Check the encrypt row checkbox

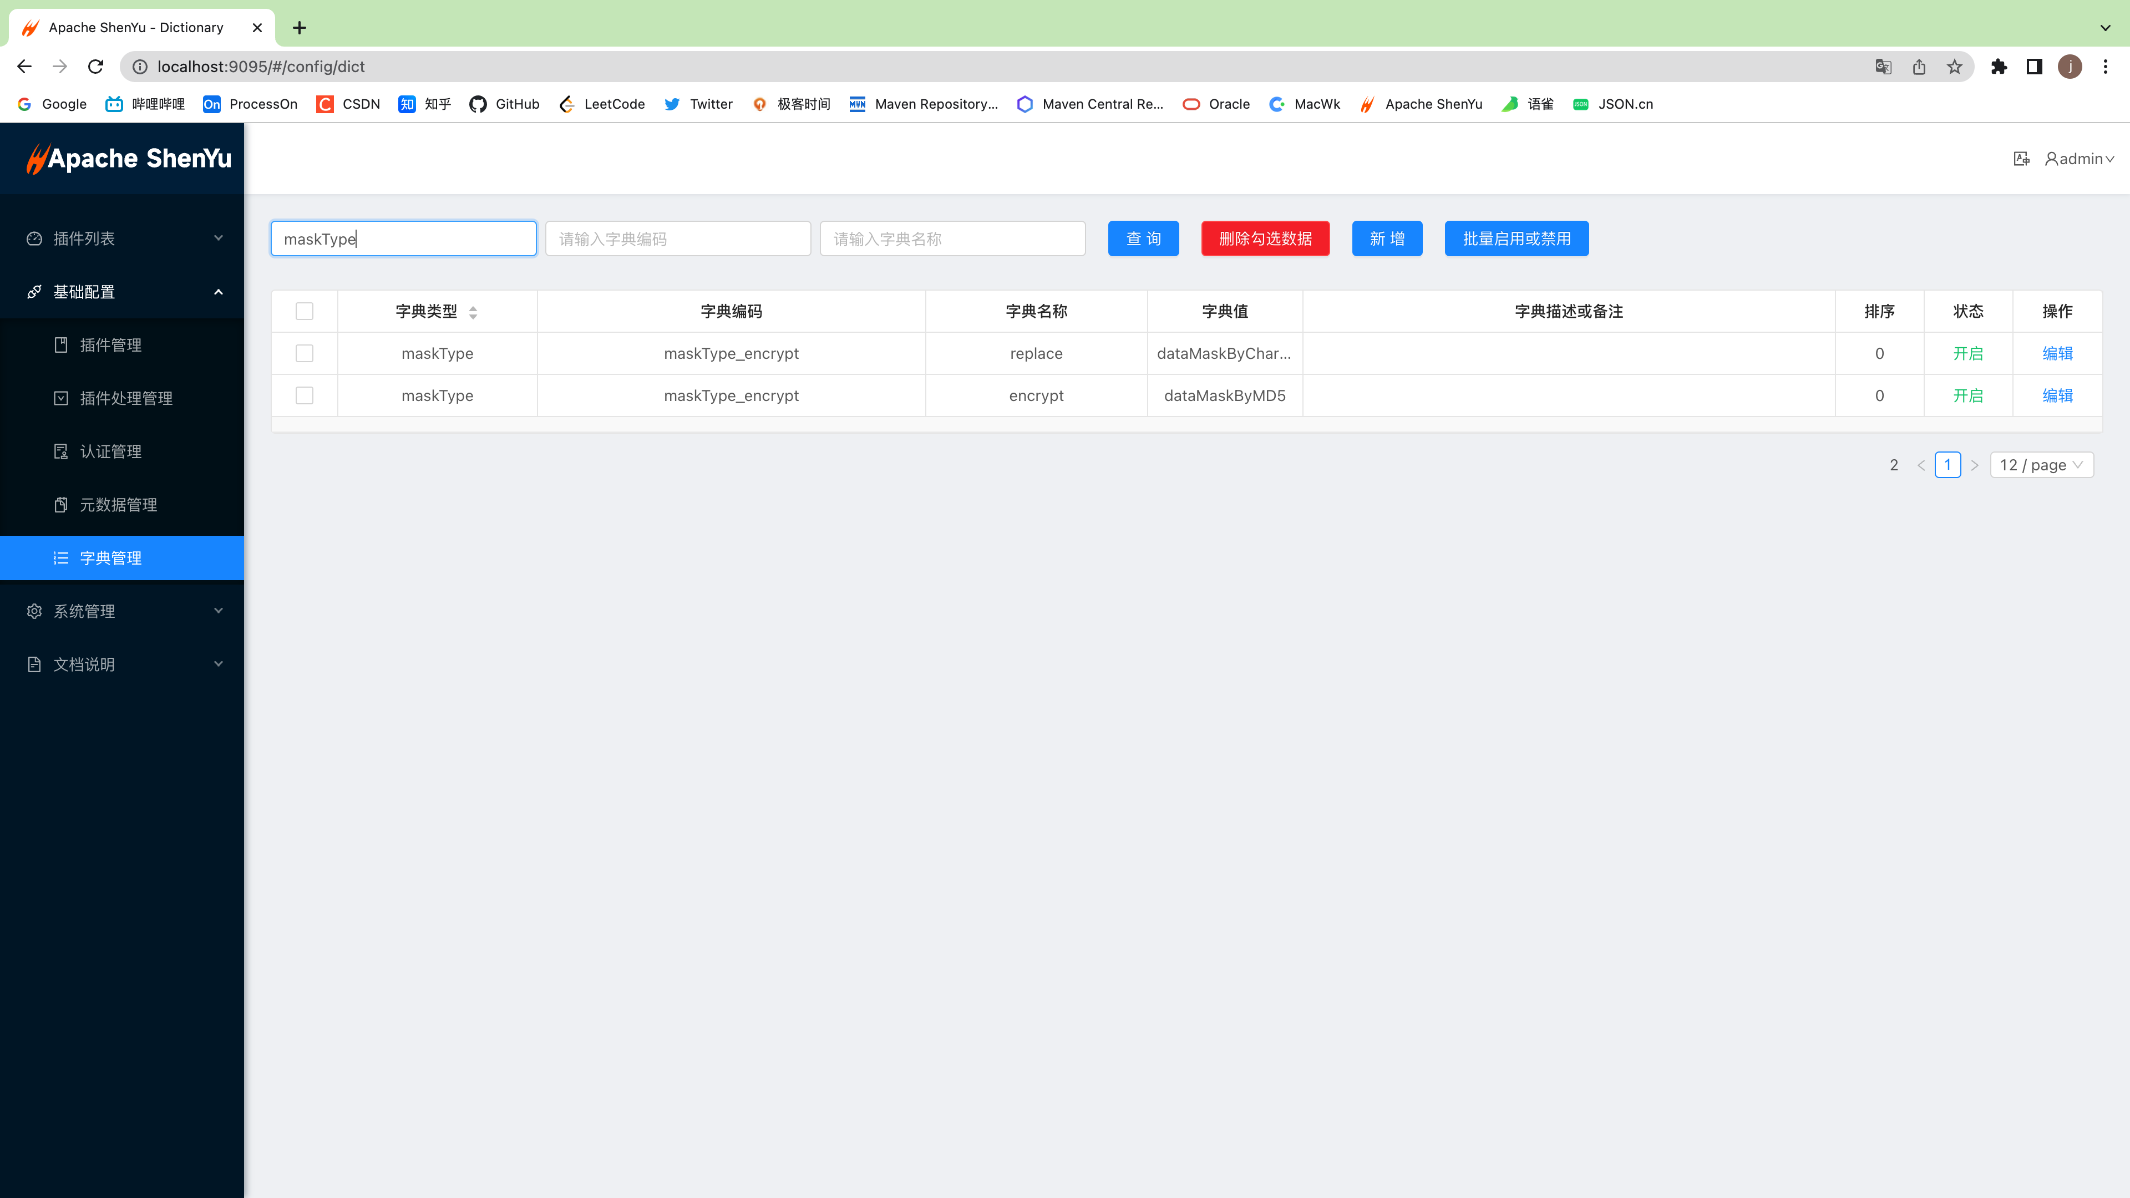(x=305, y=396)
